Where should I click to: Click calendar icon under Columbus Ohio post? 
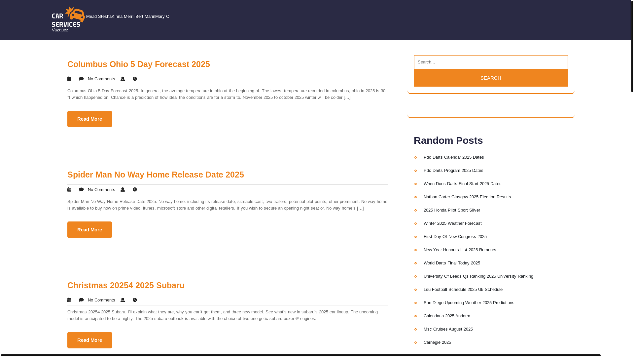click(69, 79)
